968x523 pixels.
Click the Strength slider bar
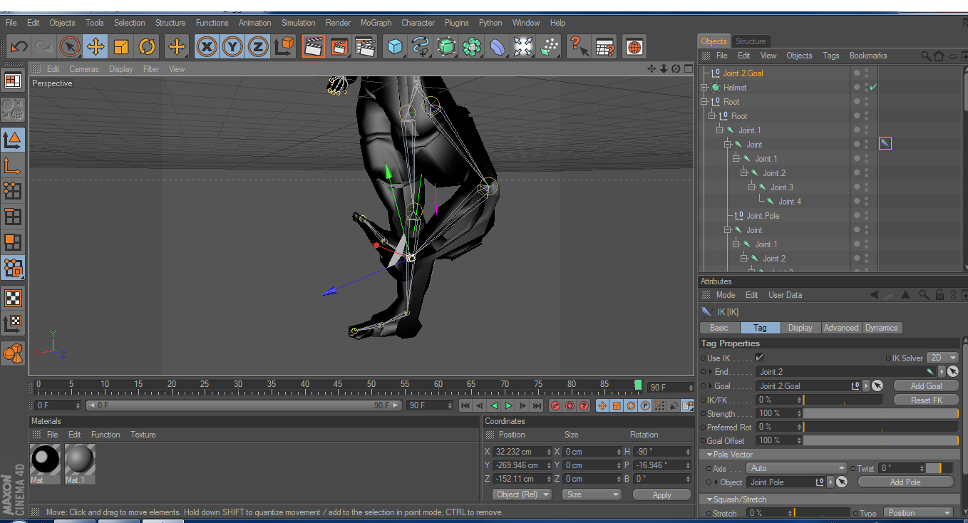coord(880,413)
